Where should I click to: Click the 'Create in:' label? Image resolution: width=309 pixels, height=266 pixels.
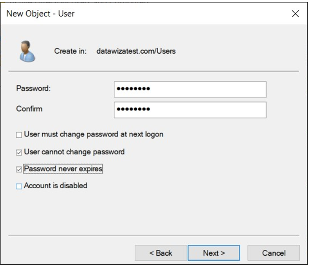[70, 51]
